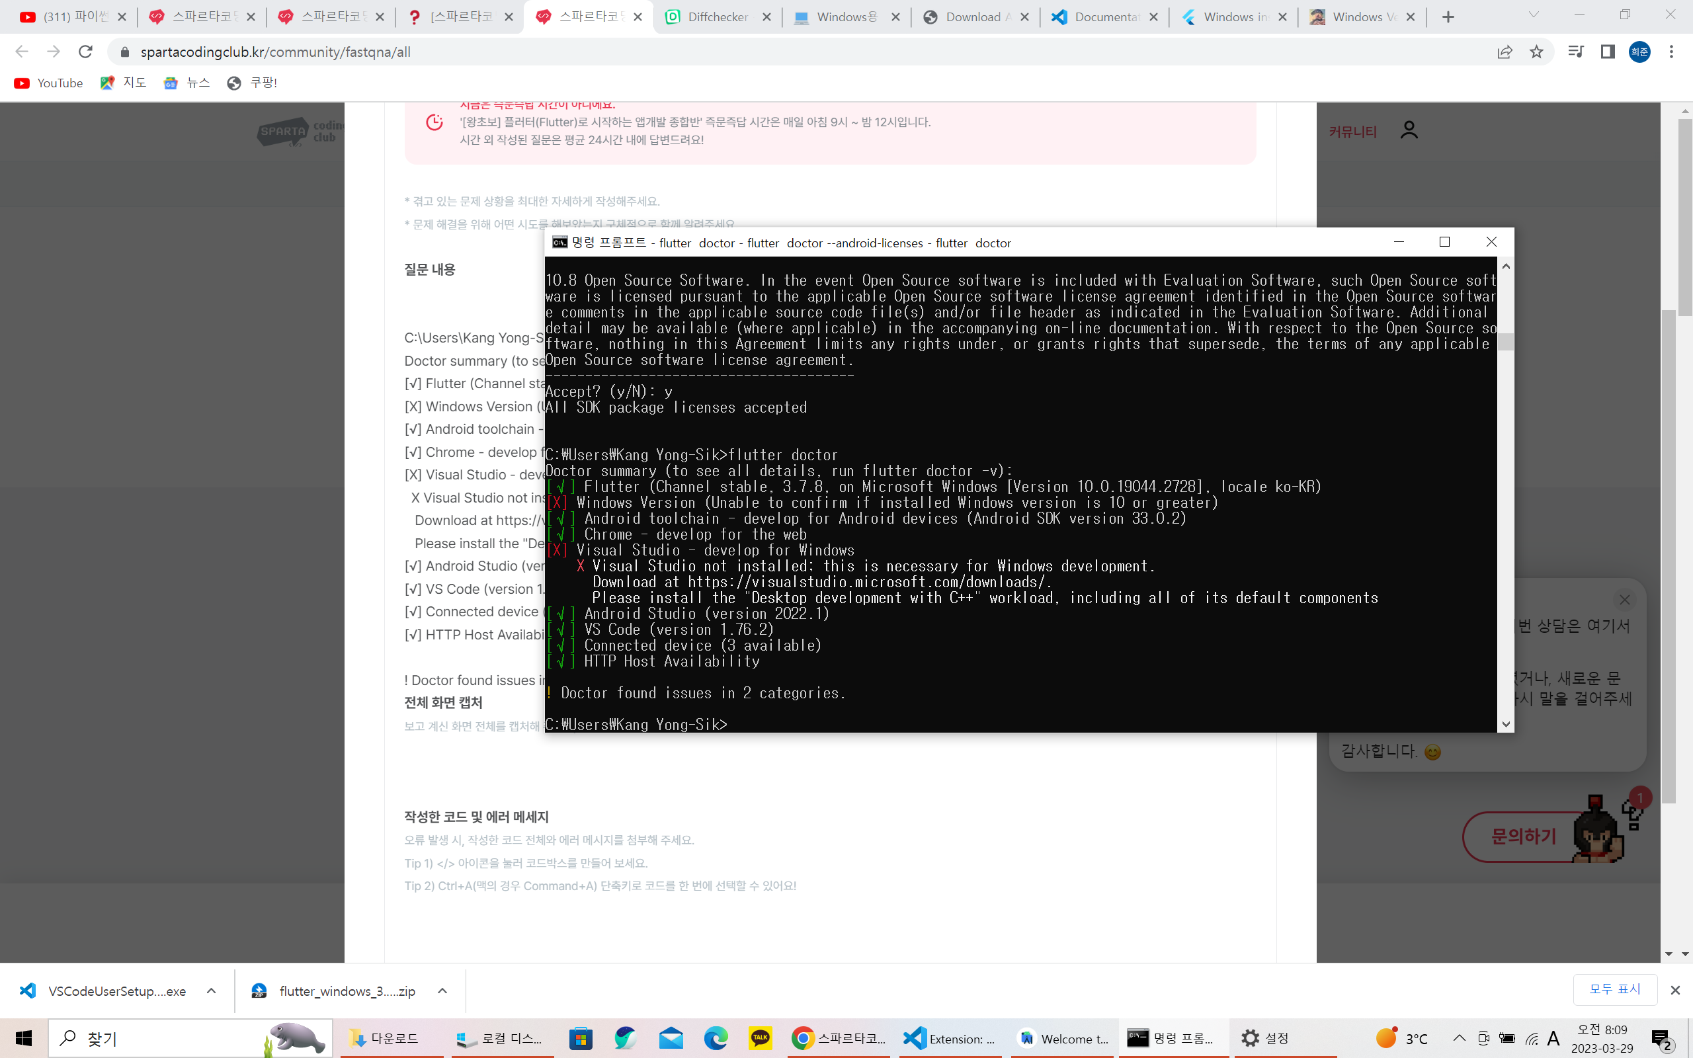This screenshot has height=1058, width=1693.
Task: Open the notification center icon
Action: coord(1661,1039)
